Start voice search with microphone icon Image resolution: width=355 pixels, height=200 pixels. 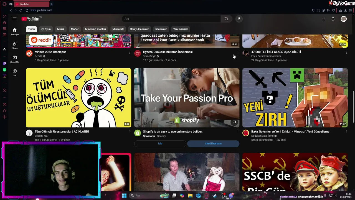tap(239, 19)
